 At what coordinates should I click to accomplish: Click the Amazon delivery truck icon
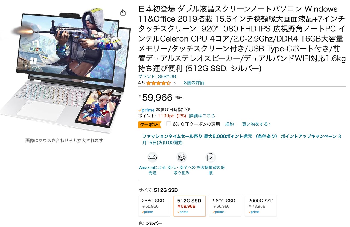click(x=153, y=157)
